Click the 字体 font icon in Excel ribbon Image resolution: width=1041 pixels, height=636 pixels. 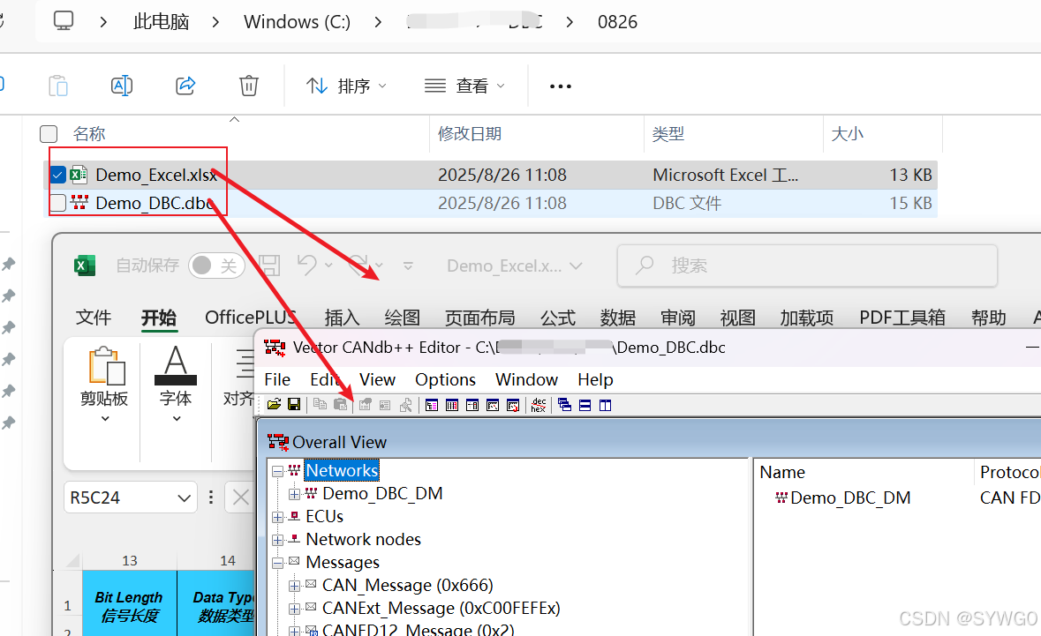pos(176,365)
